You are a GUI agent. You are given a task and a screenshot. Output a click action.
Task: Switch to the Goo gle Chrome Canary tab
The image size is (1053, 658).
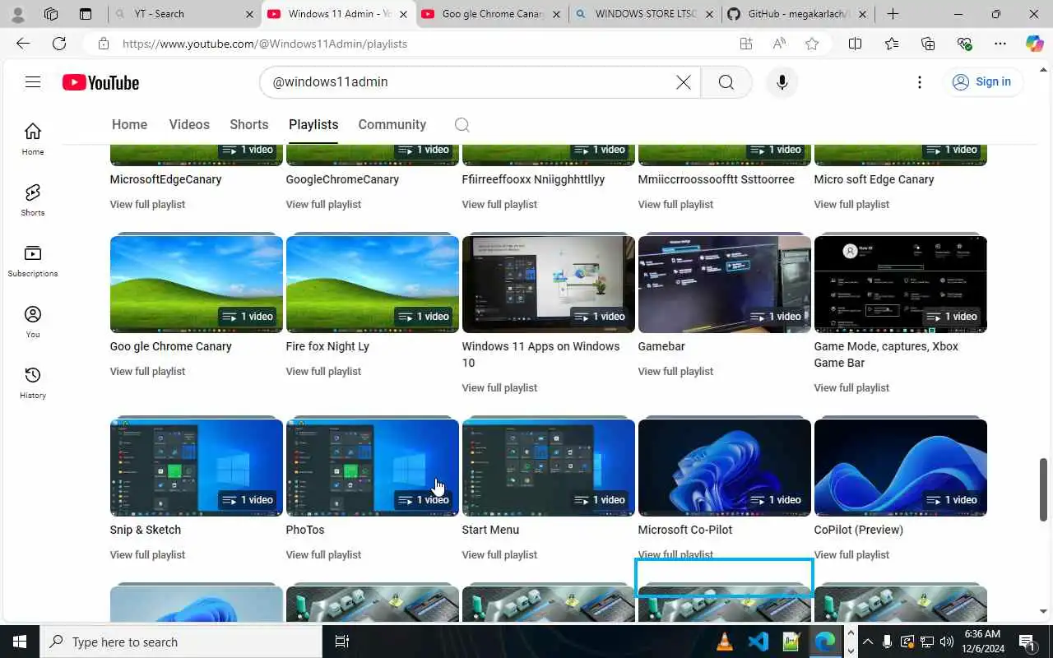click(491, 14)
